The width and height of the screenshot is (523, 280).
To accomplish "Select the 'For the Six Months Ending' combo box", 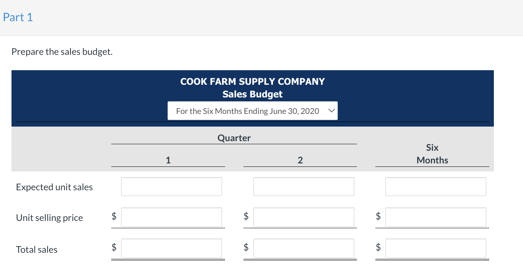I will click(x=253, y=111).
